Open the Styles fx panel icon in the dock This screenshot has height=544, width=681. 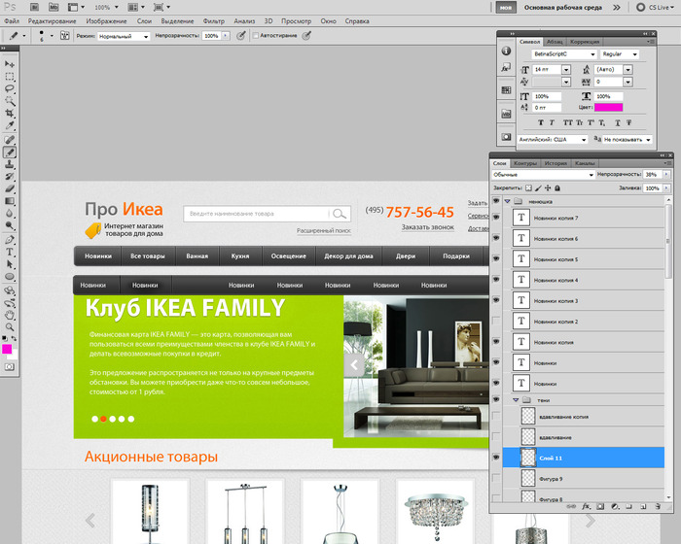pos(506,68)
